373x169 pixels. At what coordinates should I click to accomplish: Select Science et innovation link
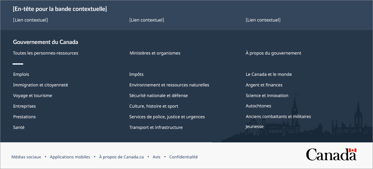(267, 96)
